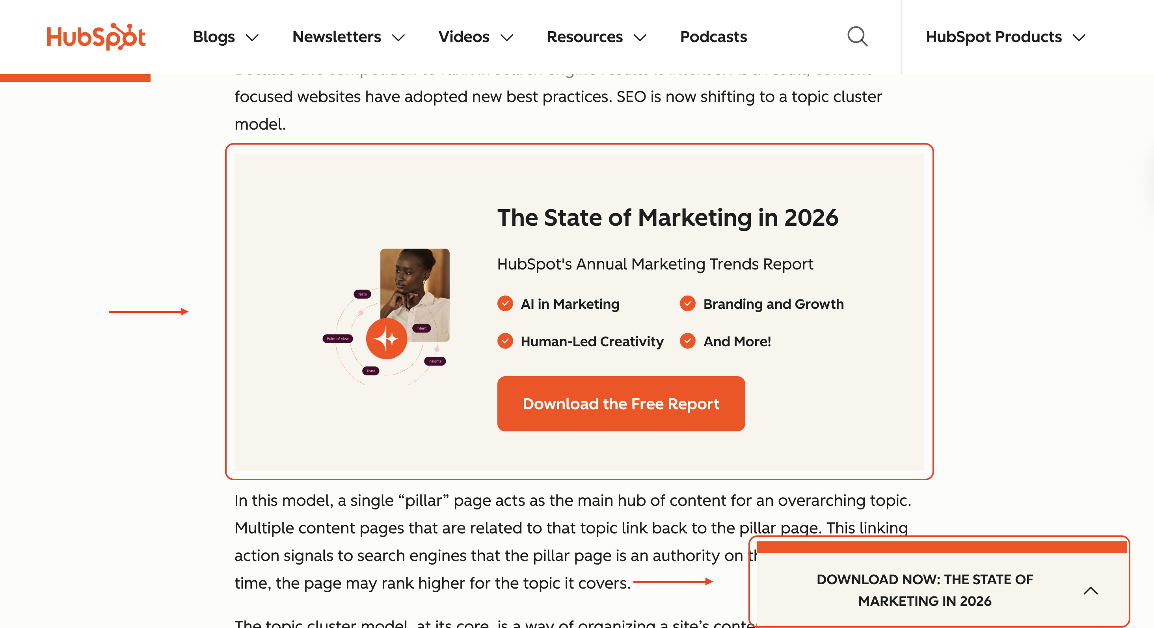Click the checkmark beside And More!

[687, 341]
